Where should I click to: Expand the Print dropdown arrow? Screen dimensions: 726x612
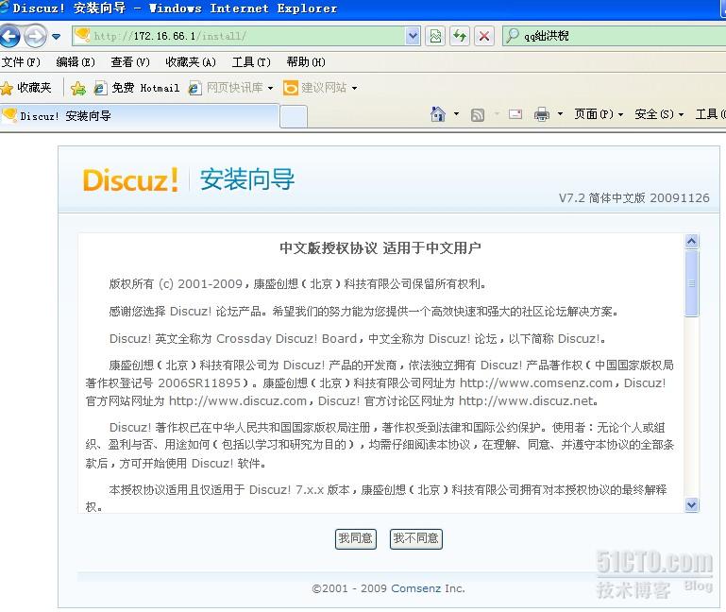coord(560,114)
